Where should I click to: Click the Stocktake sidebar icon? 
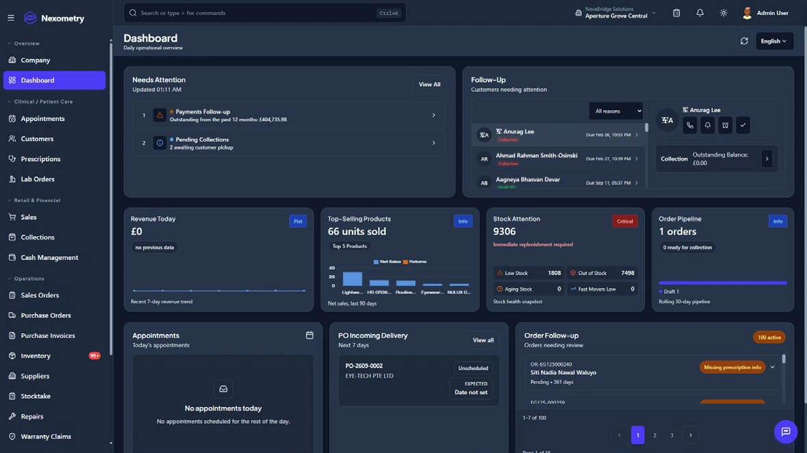click(12, 396)
